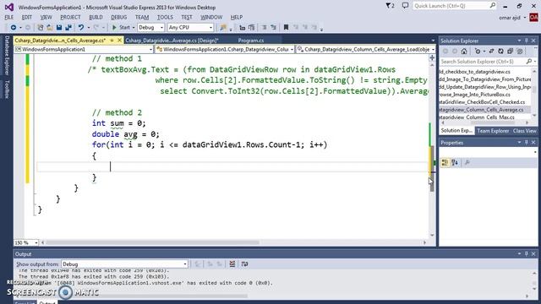Click the Home icon in Solution Explorer
Viewport: 541px width, 304px height.
464,52
